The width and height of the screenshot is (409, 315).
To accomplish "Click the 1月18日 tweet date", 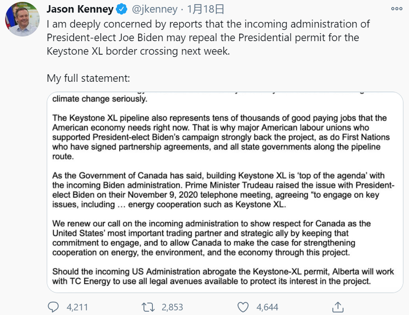I will click(x=206, y=9).
